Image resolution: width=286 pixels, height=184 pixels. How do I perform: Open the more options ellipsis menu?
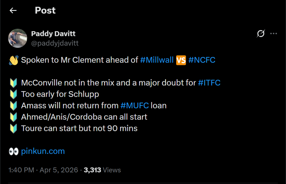(274, 34)
